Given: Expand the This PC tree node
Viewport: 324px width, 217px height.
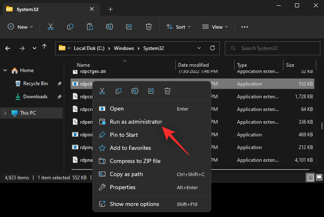Looking at the screenshot, I should click(x=5, y=113).
